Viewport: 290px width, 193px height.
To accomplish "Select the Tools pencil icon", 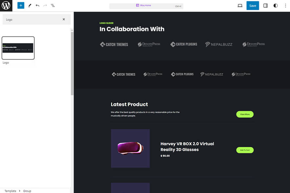I will pyautogui.click(x=30, y=6).
